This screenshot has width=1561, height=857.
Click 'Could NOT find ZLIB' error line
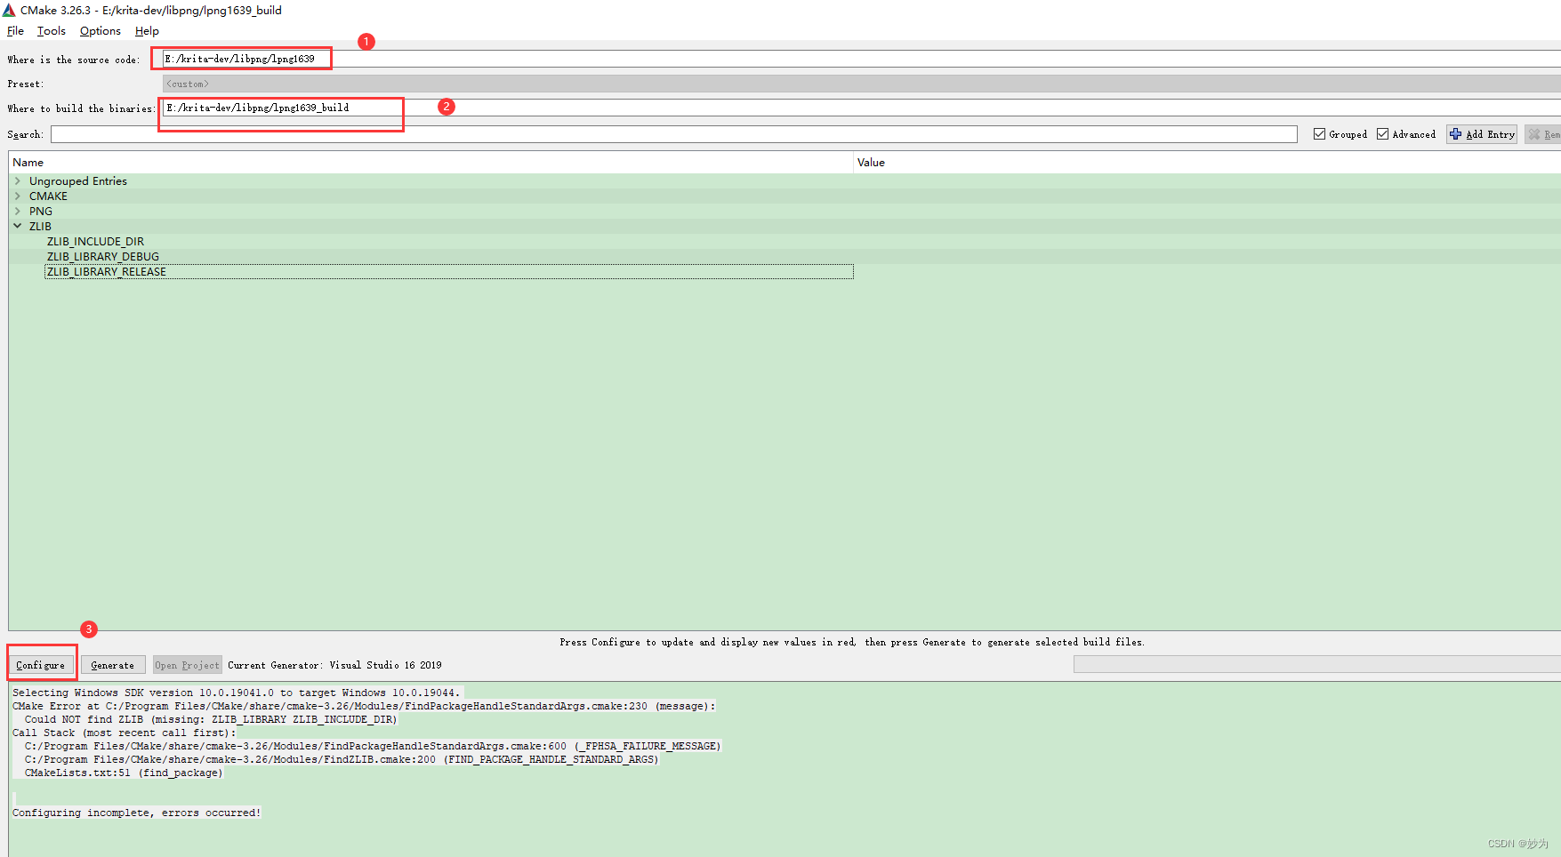(x=211, y=719)
